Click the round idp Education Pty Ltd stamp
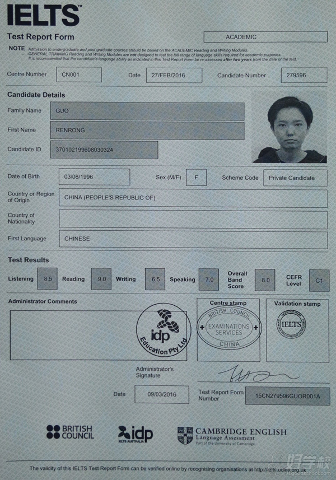The image size is (336, 480). [x=164, y=331]
